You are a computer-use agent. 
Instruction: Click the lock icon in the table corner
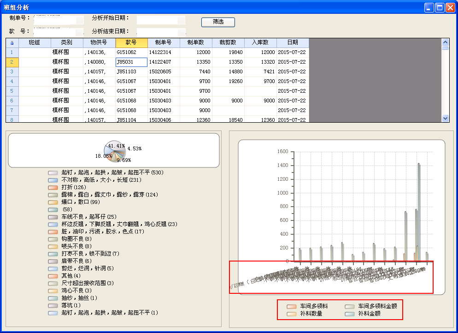(x=12, y=43)
